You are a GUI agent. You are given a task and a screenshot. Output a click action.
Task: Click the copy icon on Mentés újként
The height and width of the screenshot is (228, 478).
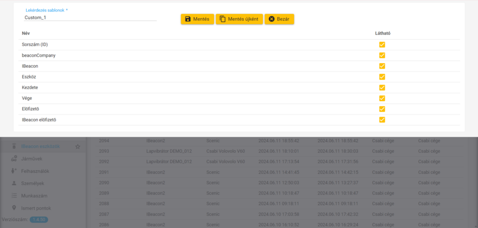coord(223,19)
